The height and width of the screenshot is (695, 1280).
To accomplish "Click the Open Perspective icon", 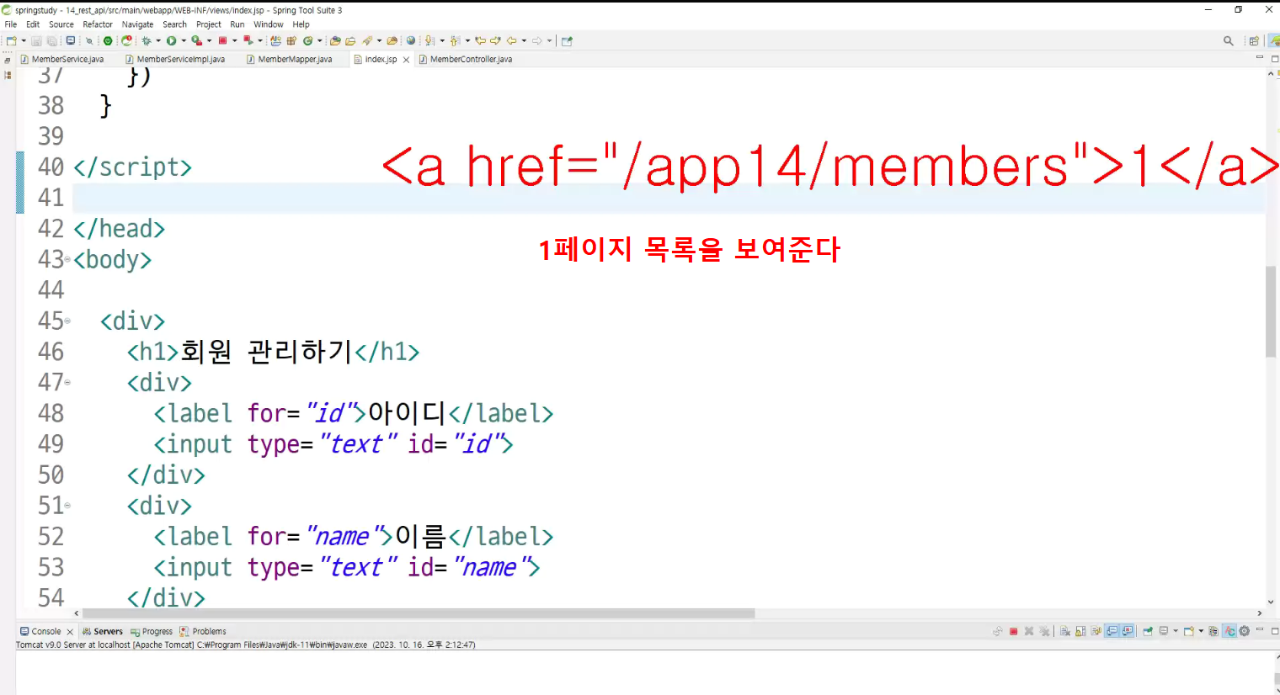I will point(1254,40).
